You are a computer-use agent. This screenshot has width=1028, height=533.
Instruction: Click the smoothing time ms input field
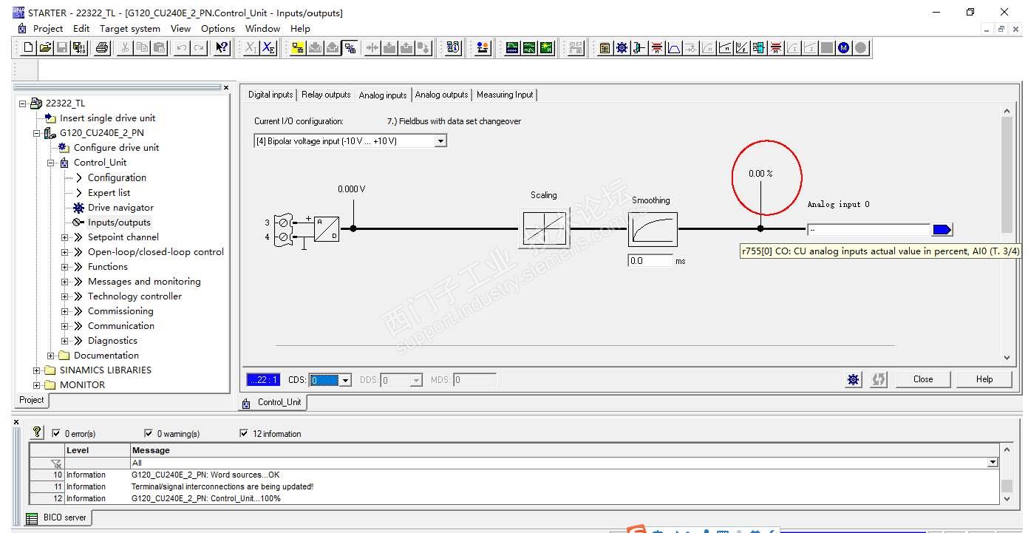[650, 261]
